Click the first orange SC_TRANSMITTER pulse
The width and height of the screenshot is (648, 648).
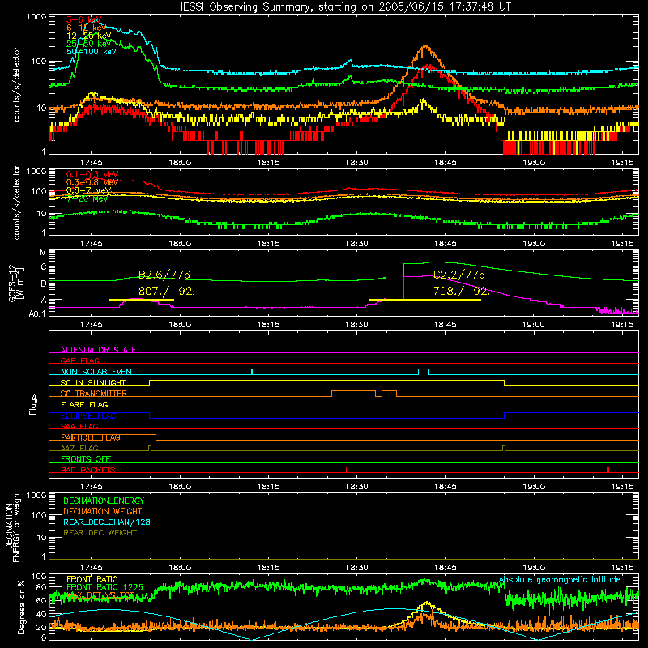tap(354, 393)
